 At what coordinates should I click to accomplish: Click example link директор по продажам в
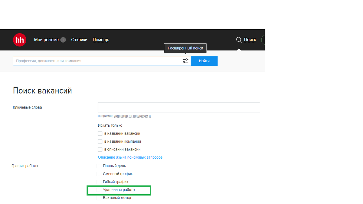(x=132, y=116)
